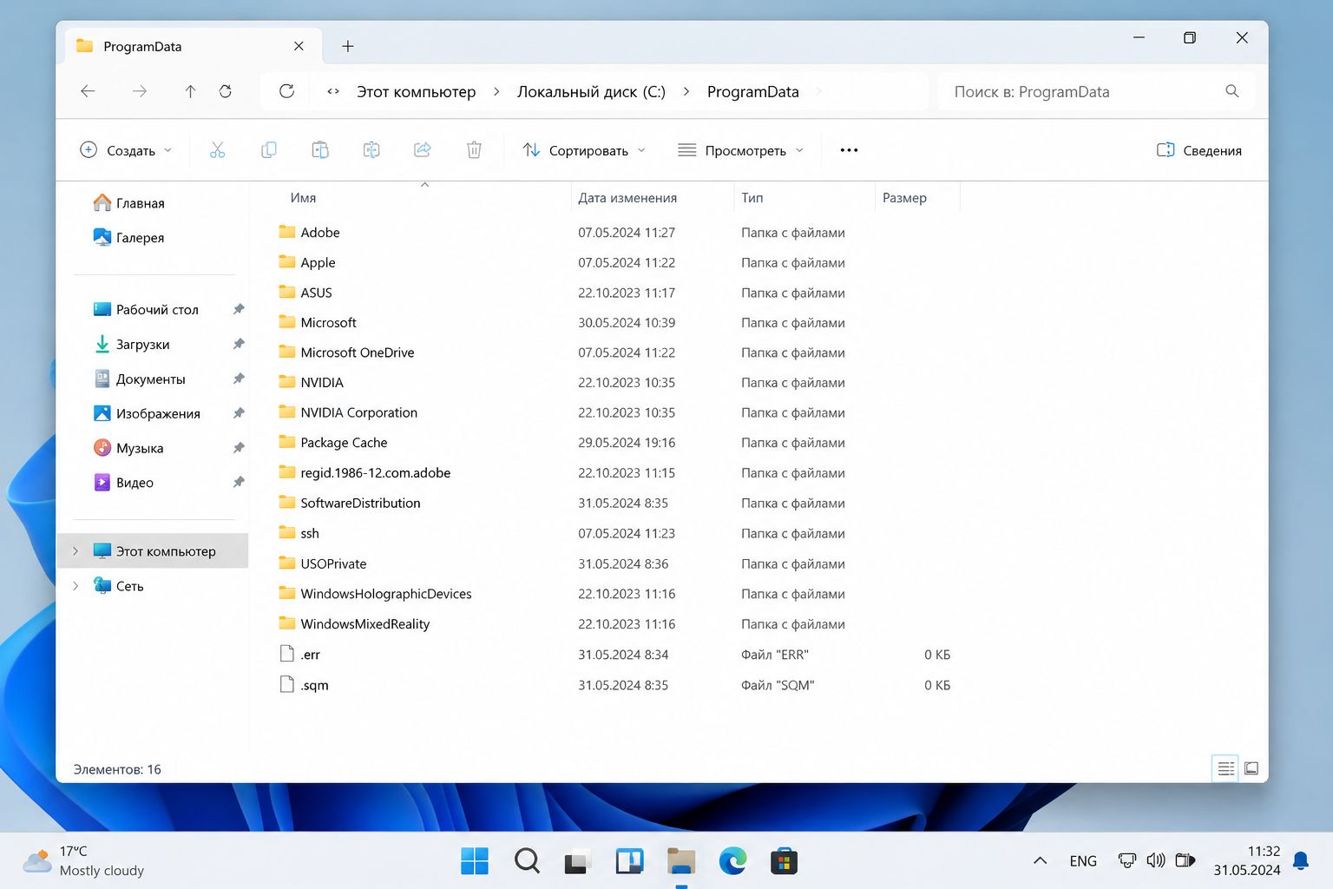
Task: Click the Delete trash icon
Action: point(474,150)
